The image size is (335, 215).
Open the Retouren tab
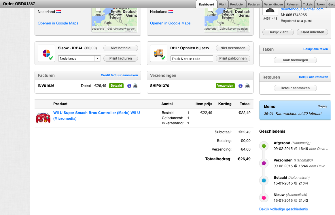(293, 4)
